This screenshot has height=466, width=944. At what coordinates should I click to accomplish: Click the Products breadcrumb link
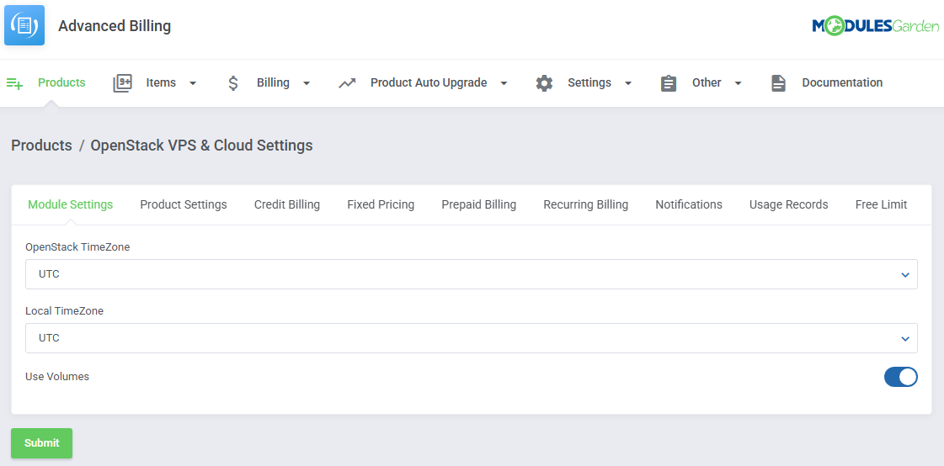[x=41, y=146]
